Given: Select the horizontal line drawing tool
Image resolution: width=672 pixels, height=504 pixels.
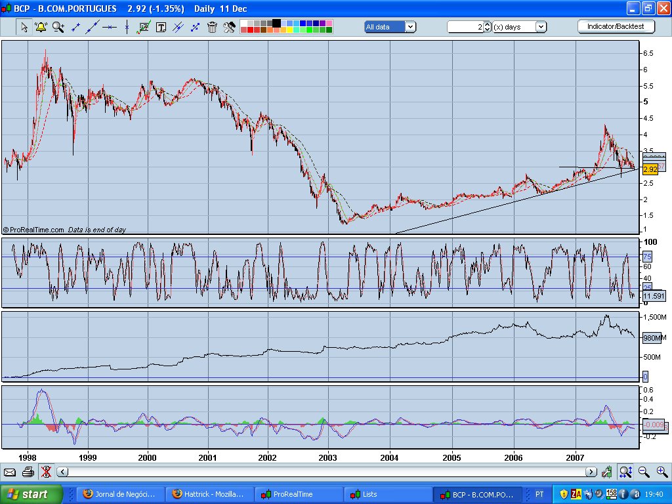Looking at the screenshot, I should coord(109,27).
